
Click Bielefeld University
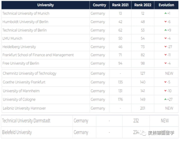coord(17,132)
